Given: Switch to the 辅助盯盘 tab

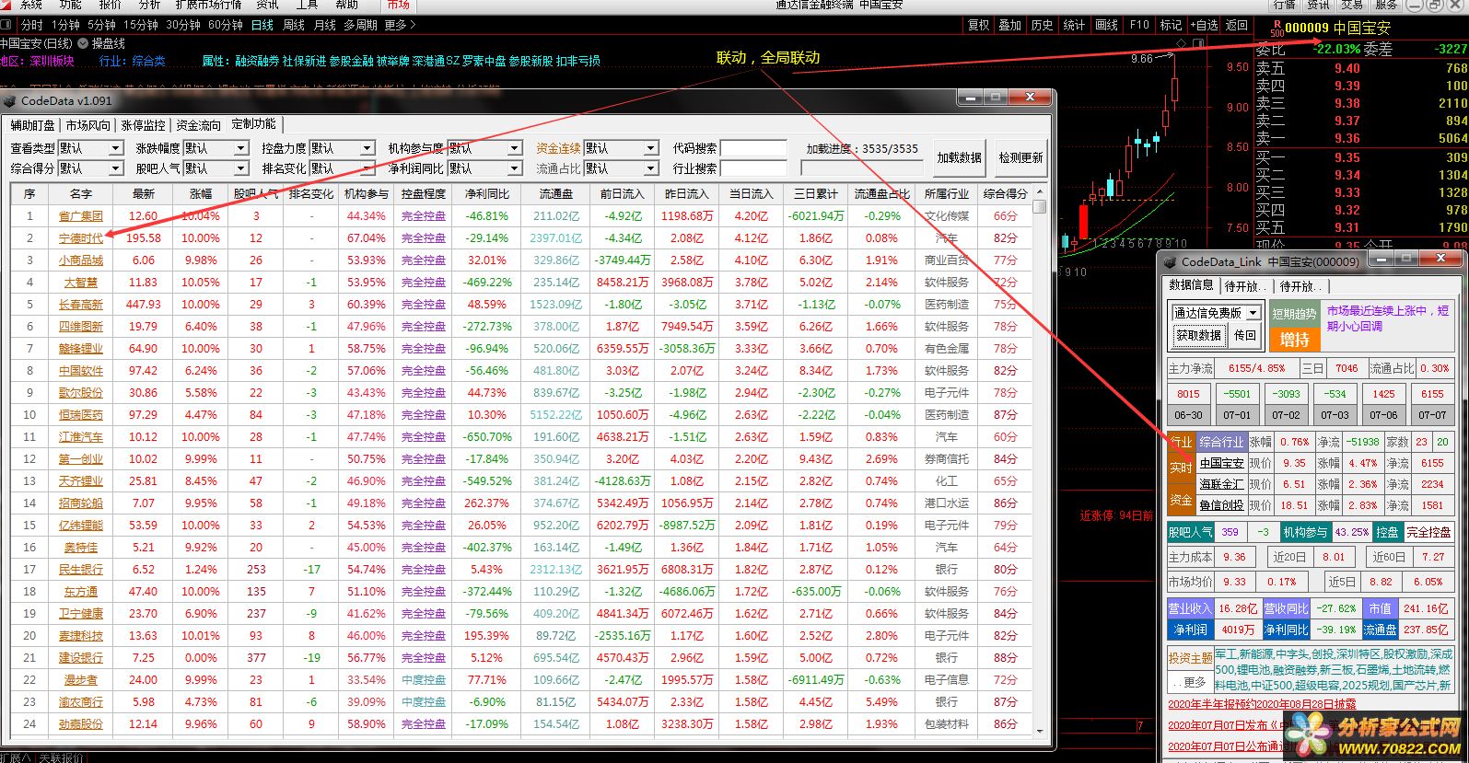Looking at the screenshot, I should pyautogui.click(x=32, y=125).
